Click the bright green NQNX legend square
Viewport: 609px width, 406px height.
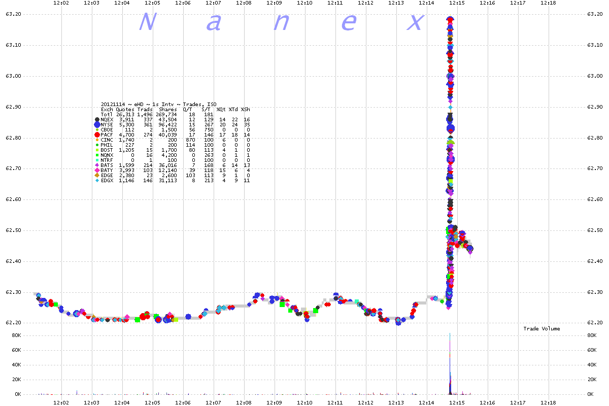pyautogui.click(x=97, y=155)
